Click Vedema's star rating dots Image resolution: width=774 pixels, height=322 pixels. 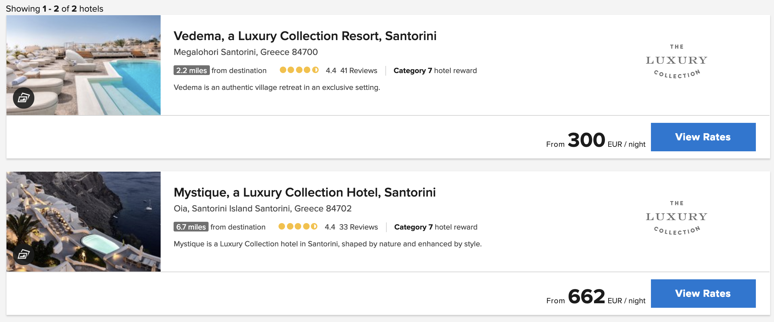(299, 70)
